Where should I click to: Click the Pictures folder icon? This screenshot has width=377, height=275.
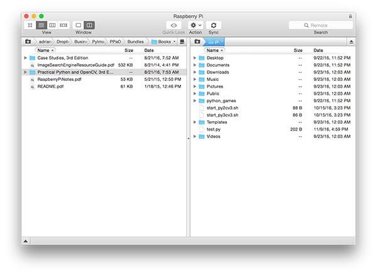[x=202, y=87]
